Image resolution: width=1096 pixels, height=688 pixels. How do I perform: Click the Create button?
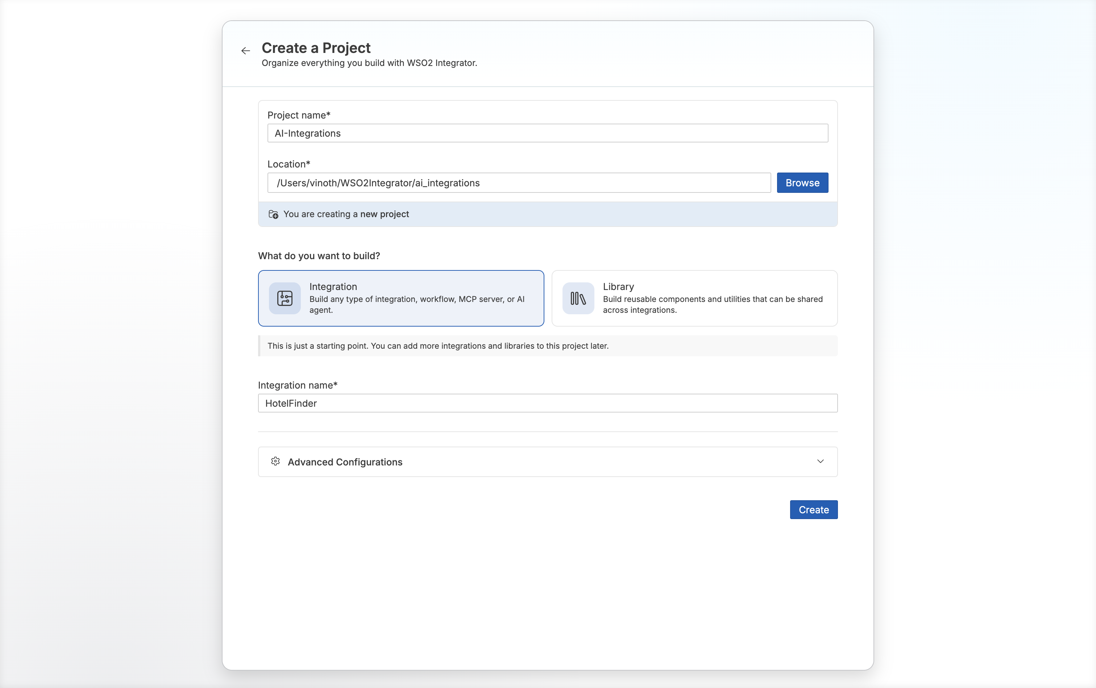[x=813, y=510]
